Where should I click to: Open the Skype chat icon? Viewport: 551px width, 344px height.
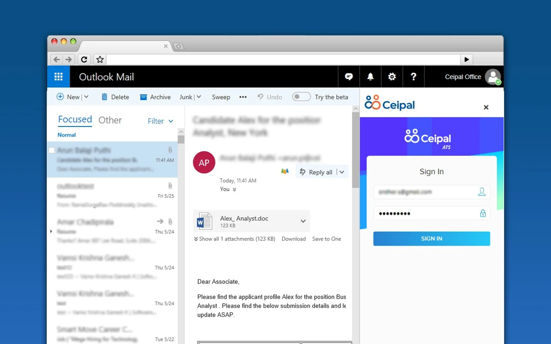pyautogui.click(x=349, y=77)
